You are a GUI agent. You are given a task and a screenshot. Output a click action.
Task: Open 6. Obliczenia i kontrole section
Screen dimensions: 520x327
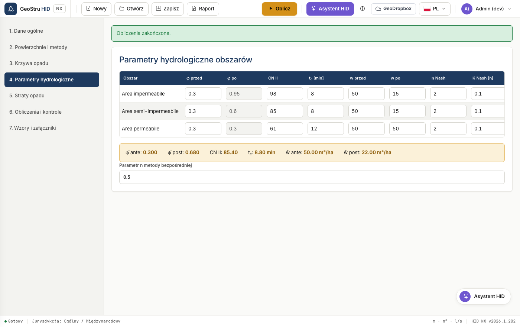pyautogui.click(x=52, y=112)
